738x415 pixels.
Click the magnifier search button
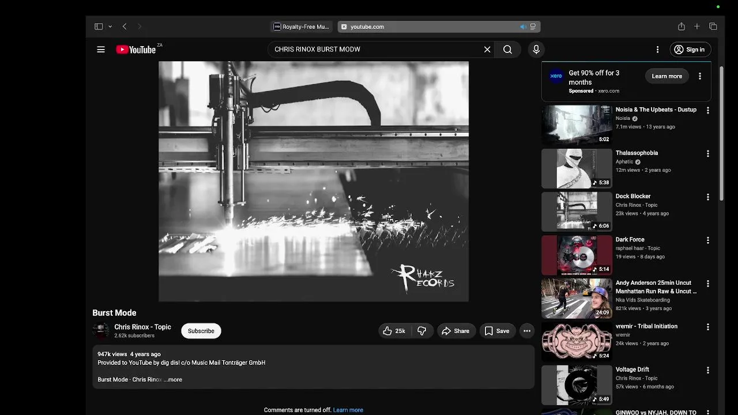click(507, 50)
